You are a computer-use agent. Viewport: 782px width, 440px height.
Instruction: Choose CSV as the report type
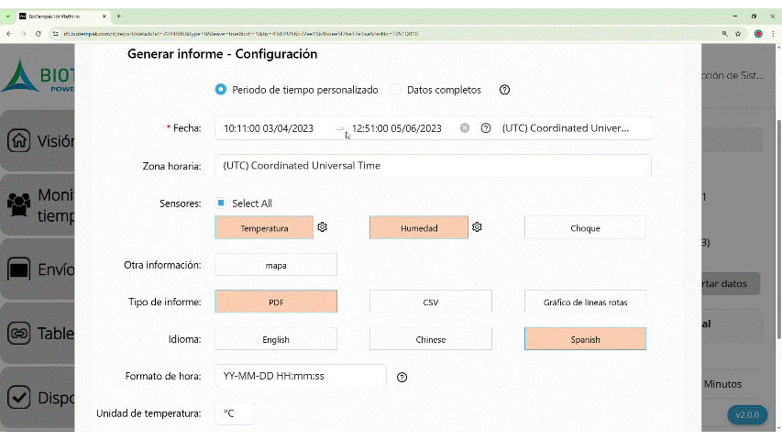coord(430,302)
